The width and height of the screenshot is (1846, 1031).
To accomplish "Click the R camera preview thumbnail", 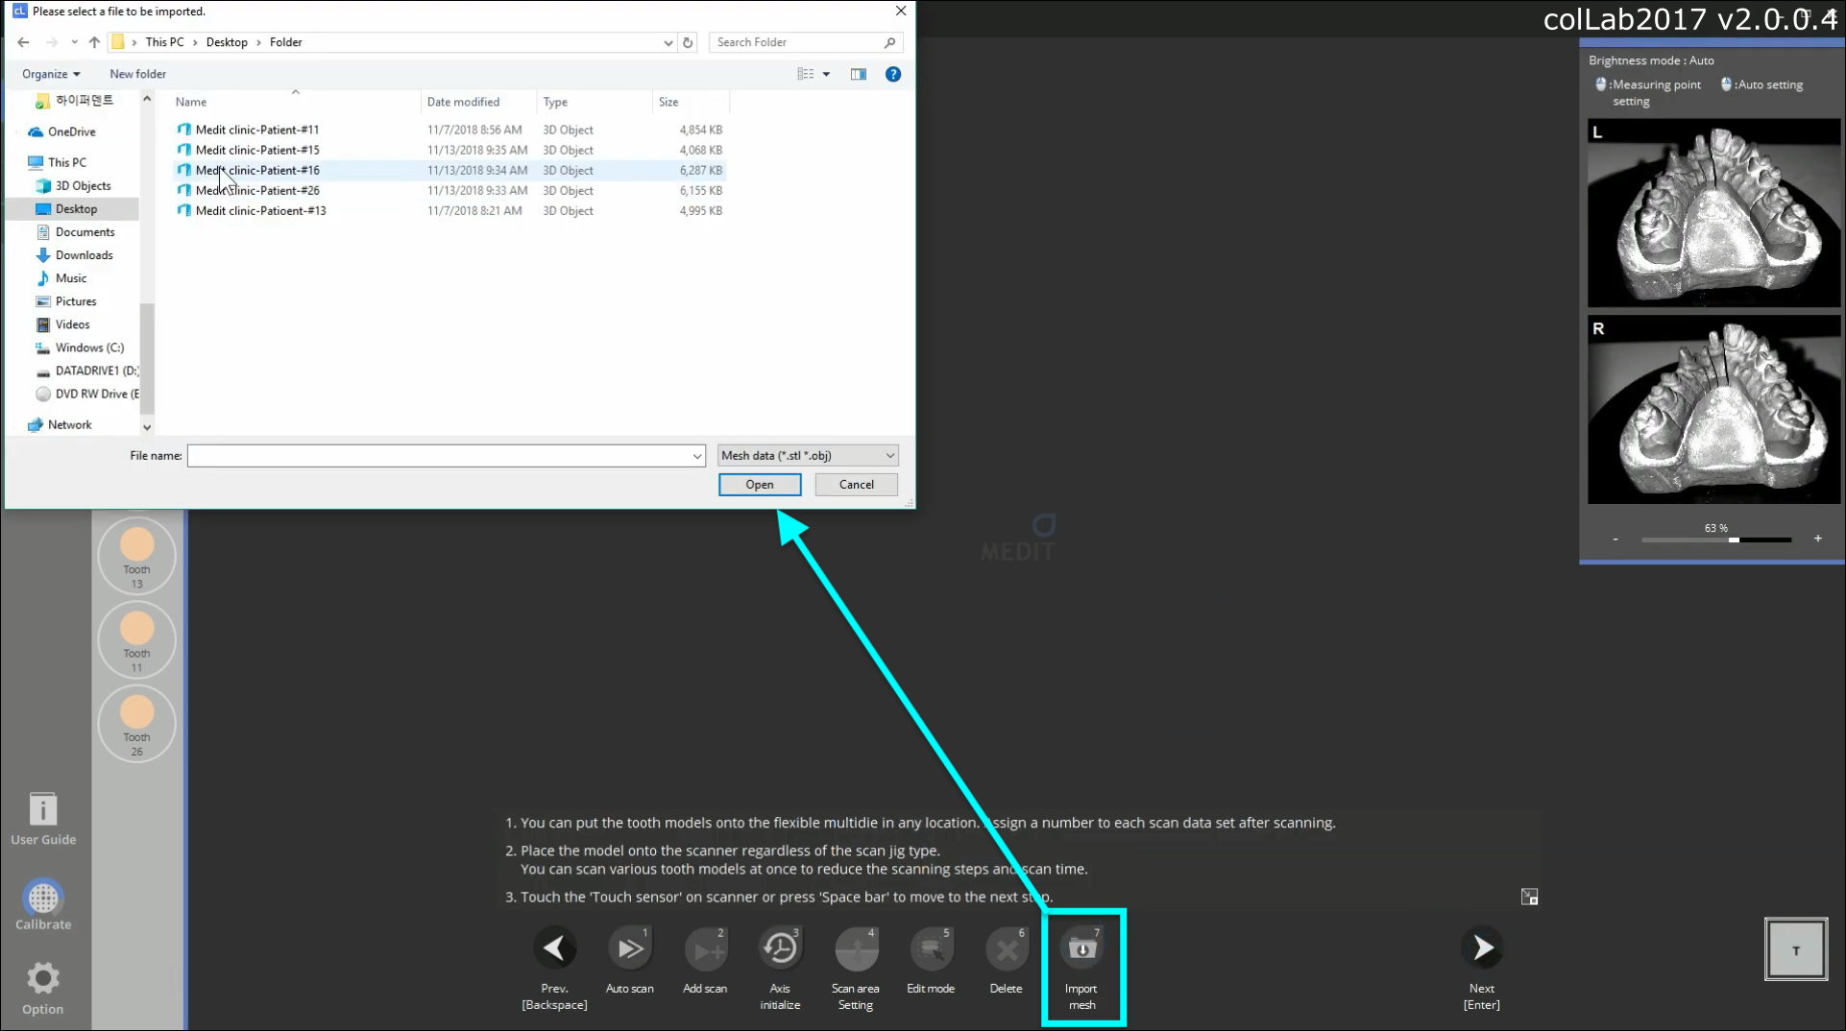I will pyautogui.click(x=1713, y=410).
